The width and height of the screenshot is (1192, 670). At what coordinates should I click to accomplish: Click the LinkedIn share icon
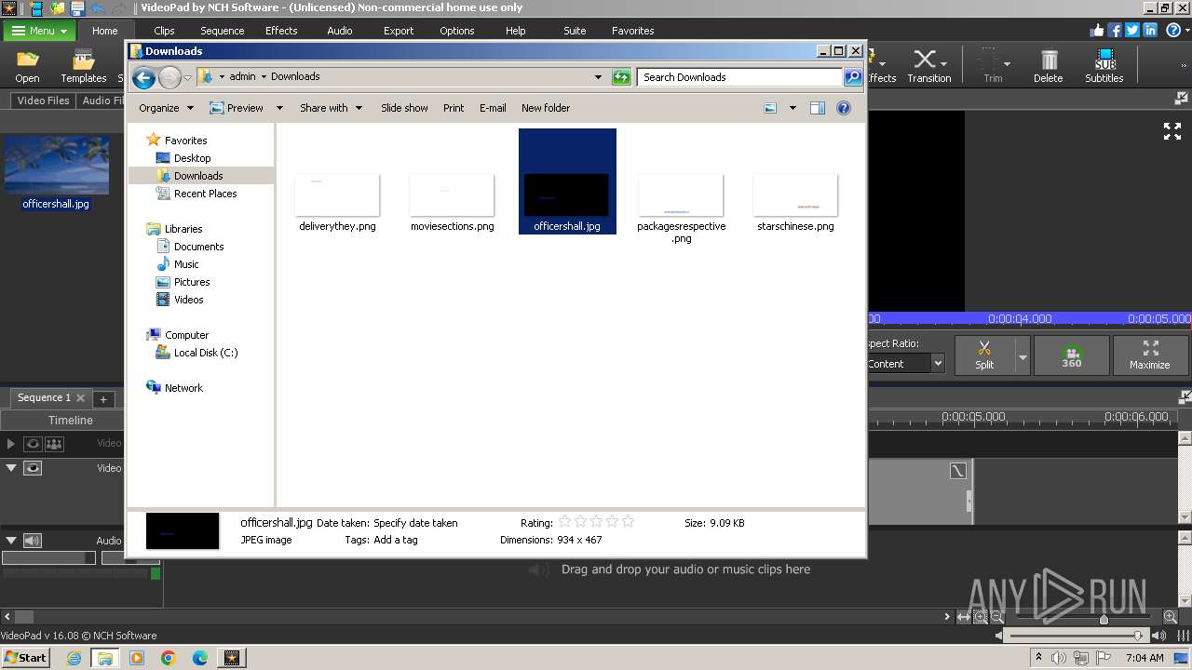click(1150, 31)
